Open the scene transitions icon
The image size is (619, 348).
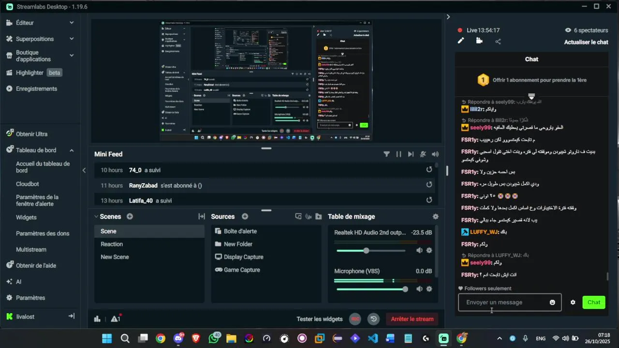tap(202, 217)
